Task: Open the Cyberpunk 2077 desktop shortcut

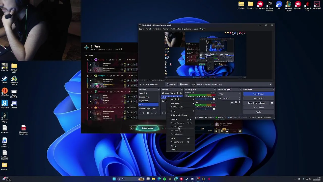Action: click(x=307, y=6)
